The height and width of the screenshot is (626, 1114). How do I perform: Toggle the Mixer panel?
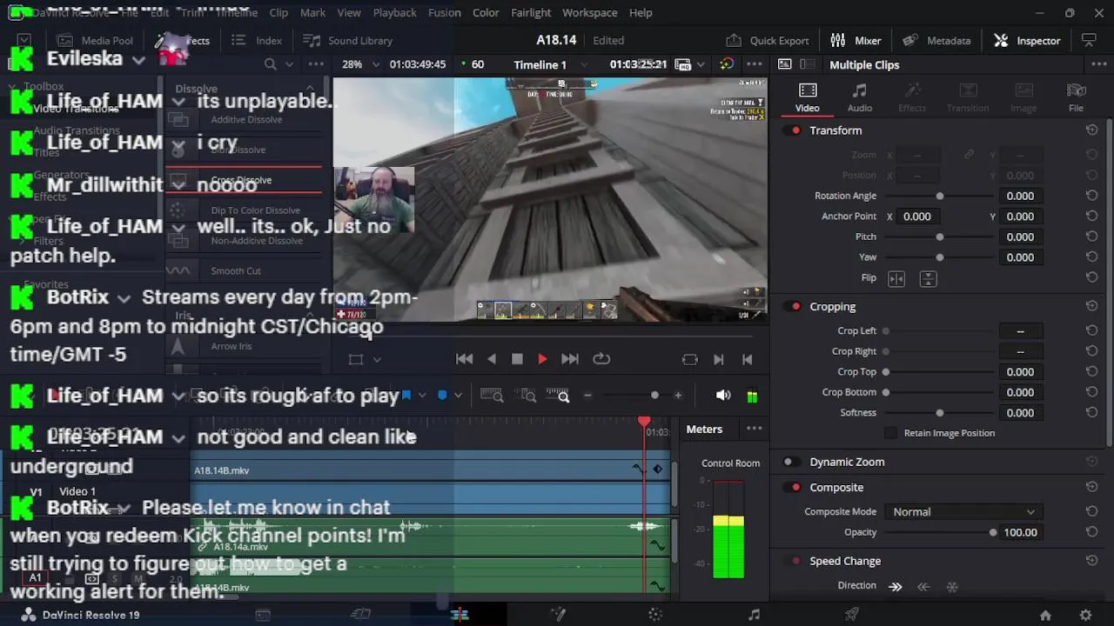click(856, 41)
